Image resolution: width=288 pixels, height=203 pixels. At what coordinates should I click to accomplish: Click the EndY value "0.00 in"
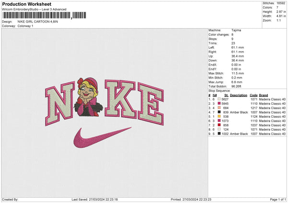236,69
